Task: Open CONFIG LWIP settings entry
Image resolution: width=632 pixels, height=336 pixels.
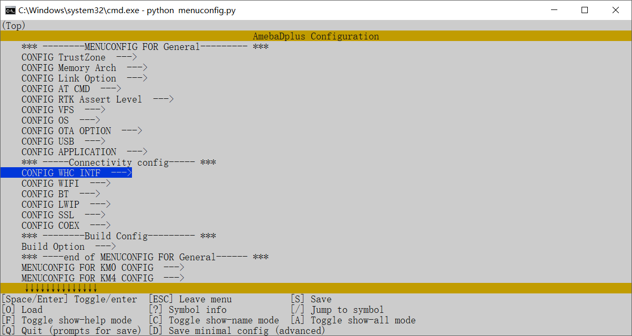Action: (66, 205)
